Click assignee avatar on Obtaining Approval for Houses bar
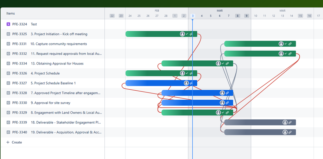The height and width of the screenshot is (159, 323). (218, 64)
